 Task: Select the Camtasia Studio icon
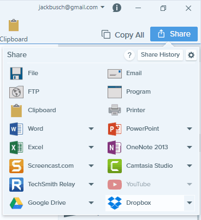coord(115,166)
